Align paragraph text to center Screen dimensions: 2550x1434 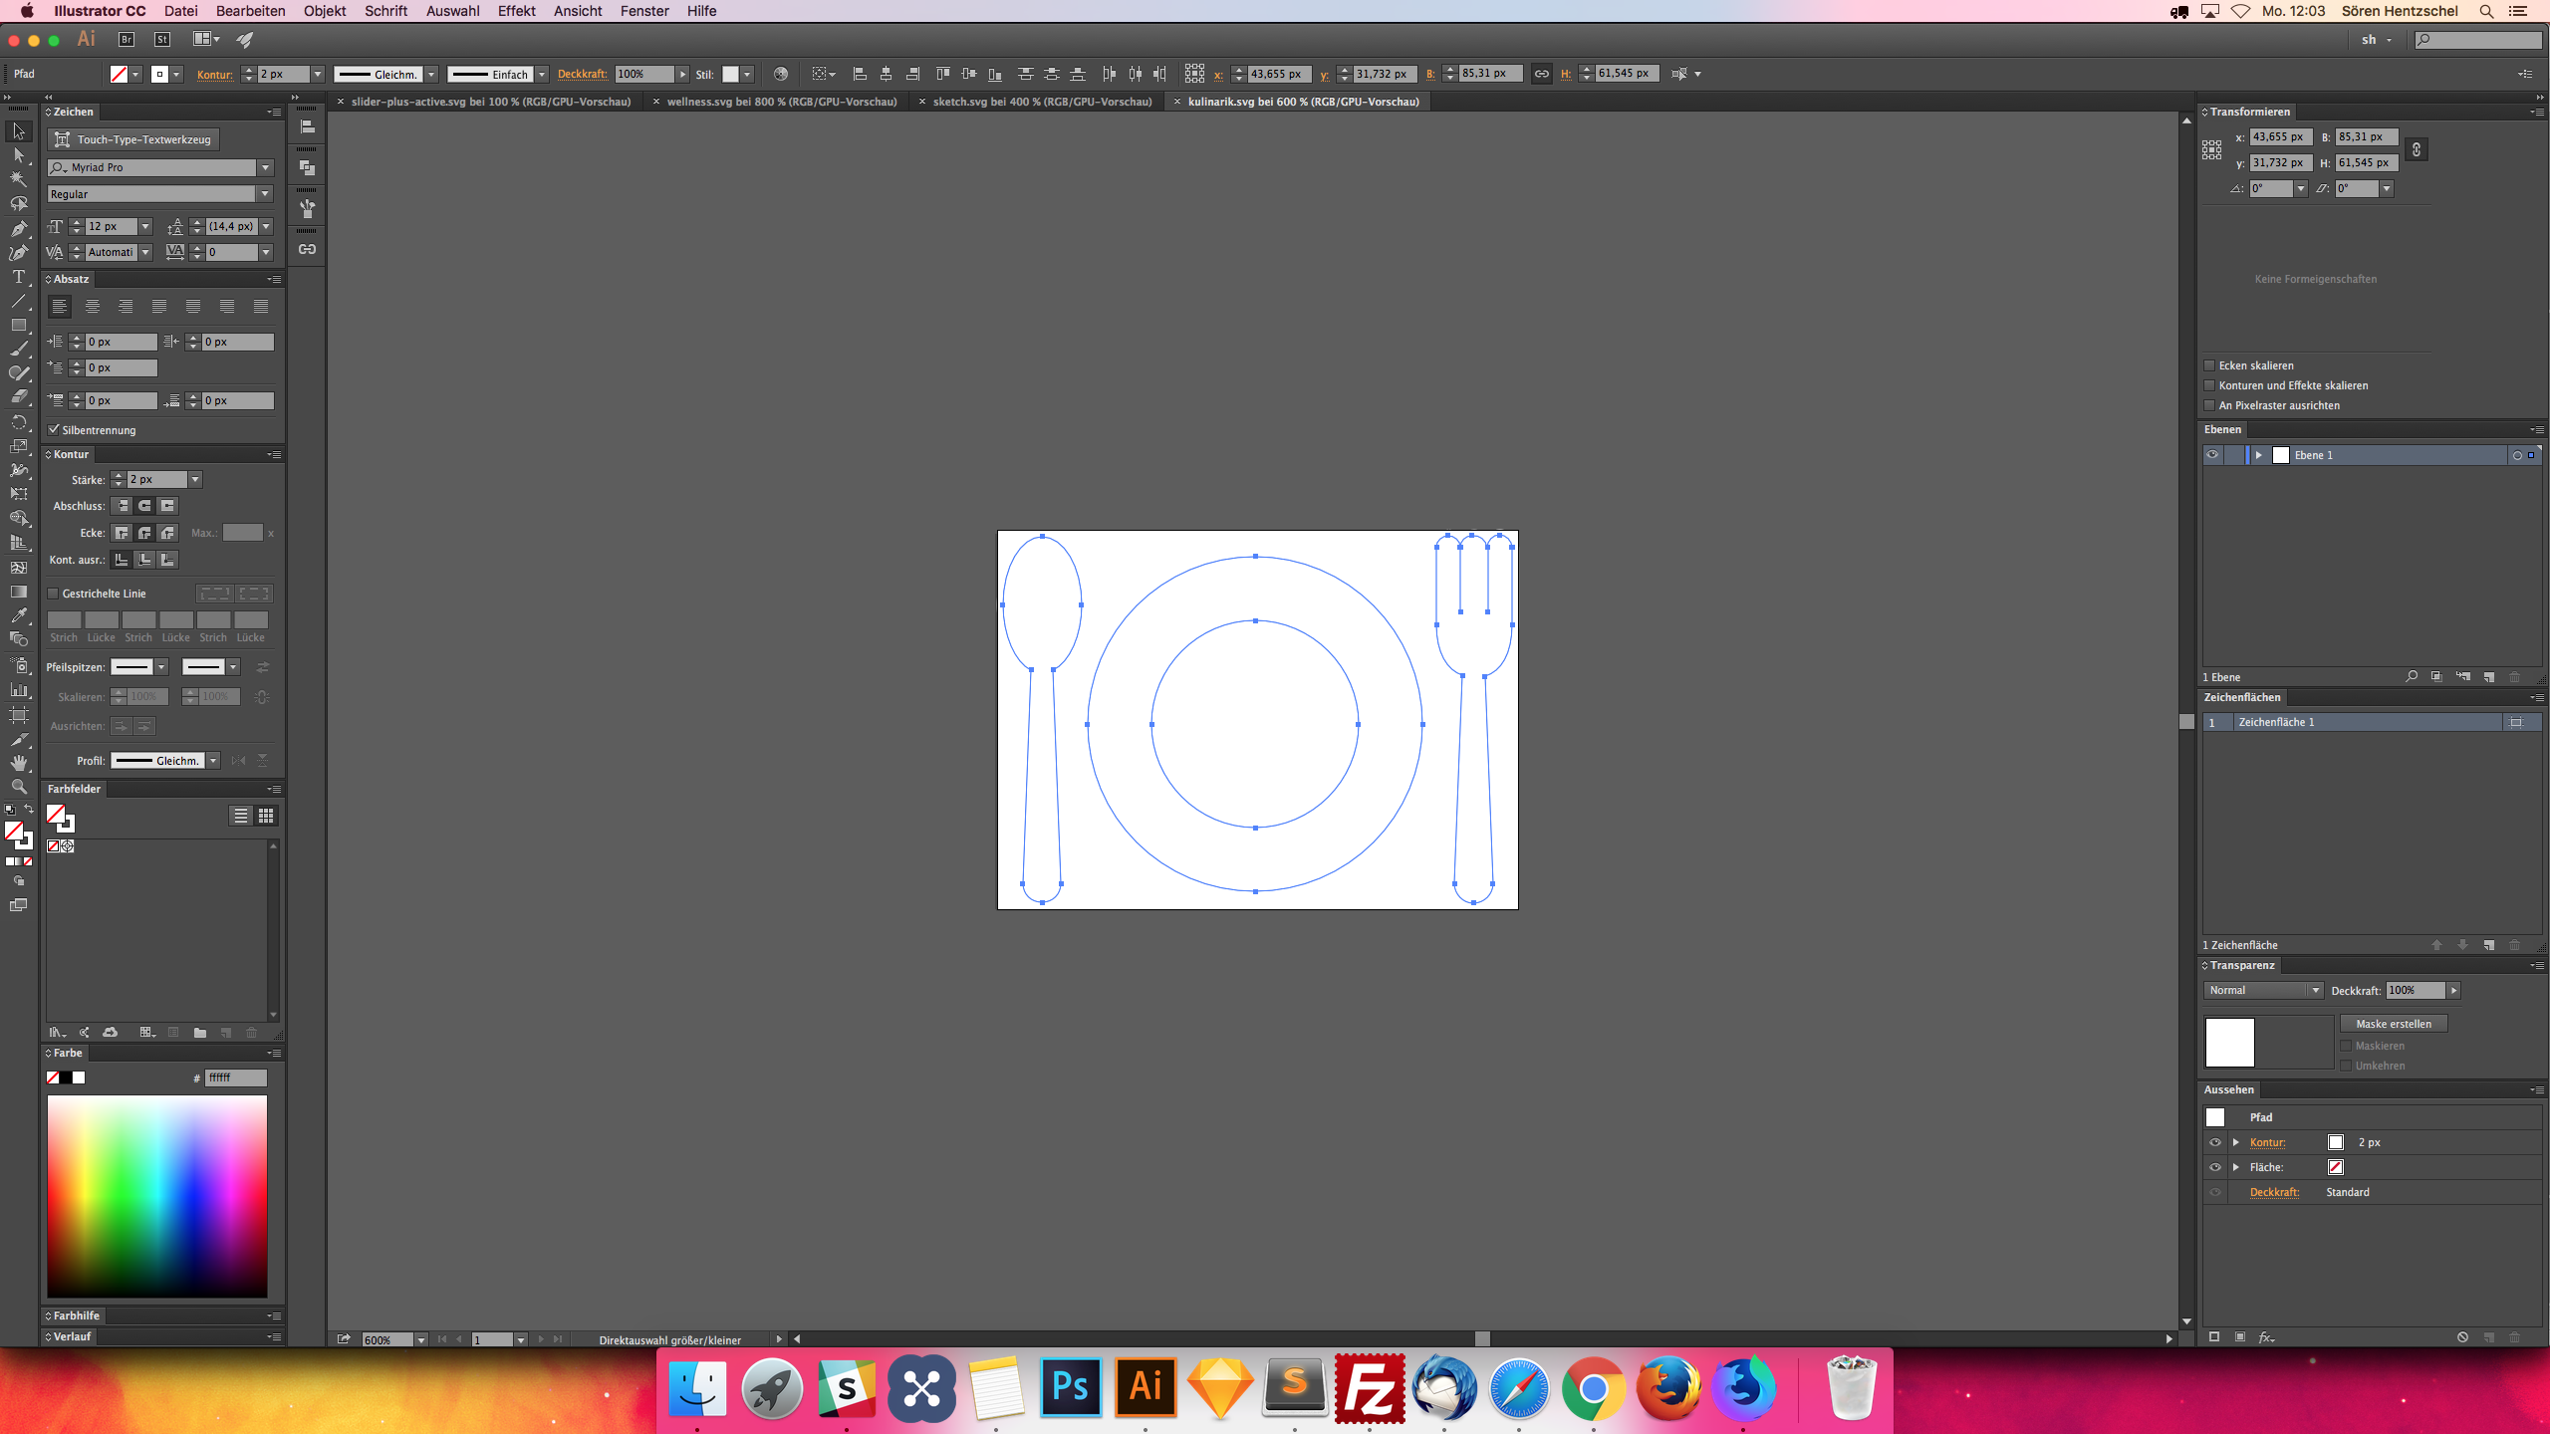(93, 307)
